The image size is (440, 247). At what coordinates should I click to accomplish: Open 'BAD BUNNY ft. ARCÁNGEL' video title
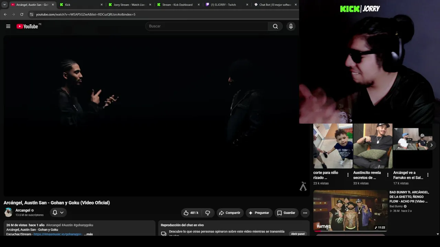point(409,197)
